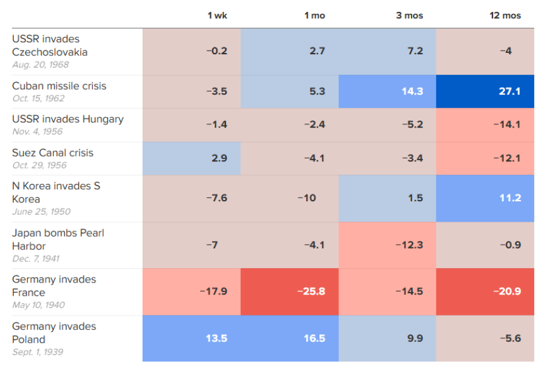The image size is (536, 369).
Task: Select the blue 14.3 Cuban crisis cell
Action: click(x=387, y=91)
